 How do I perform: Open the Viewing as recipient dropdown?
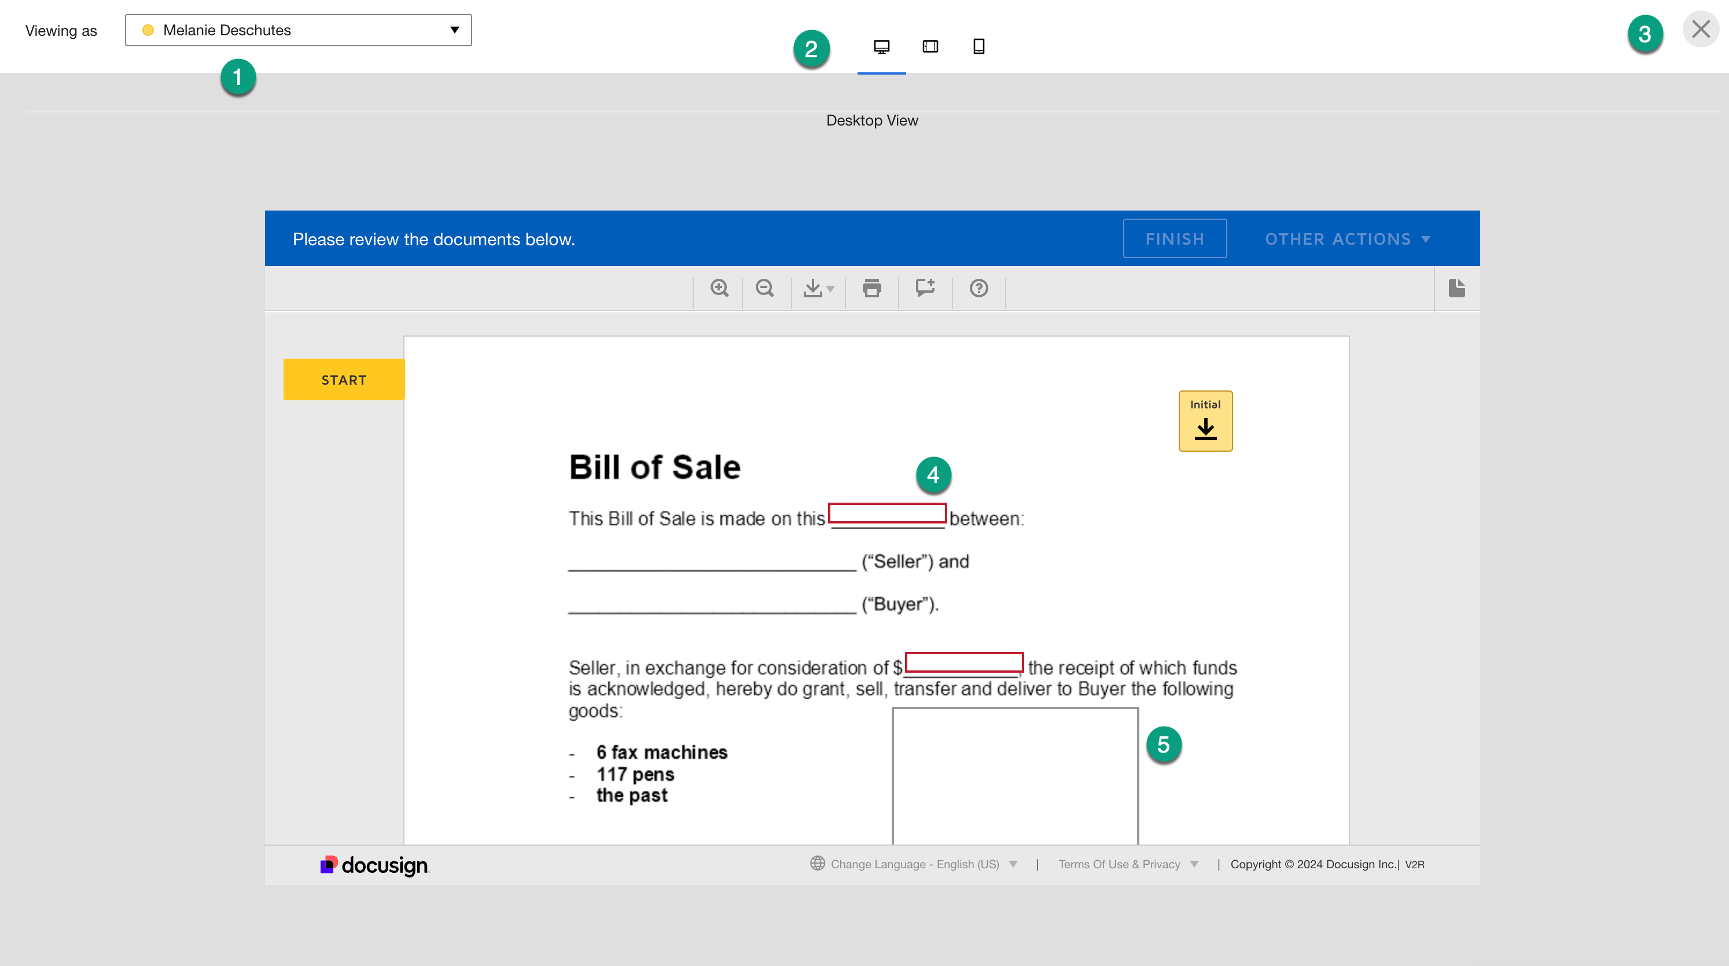298,30
